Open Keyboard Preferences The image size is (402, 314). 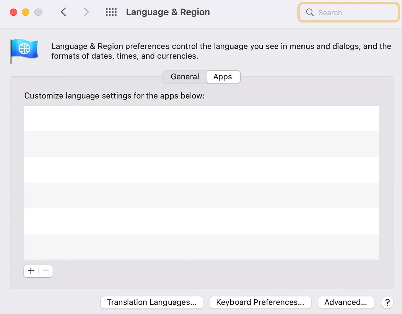tap(260, 302)
